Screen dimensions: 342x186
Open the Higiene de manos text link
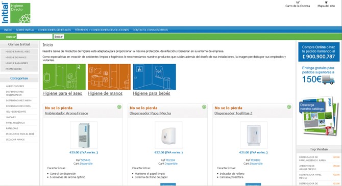pyautogui.click(x=105, y=93)
